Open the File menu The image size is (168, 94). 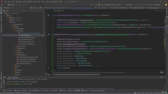coord(6,2)
